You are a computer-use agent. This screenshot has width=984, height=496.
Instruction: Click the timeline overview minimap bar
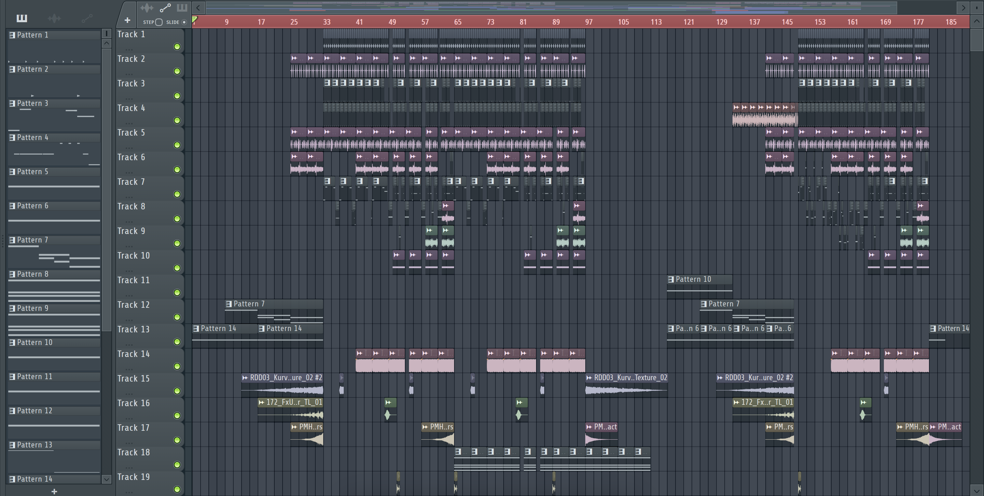(551, 7)
